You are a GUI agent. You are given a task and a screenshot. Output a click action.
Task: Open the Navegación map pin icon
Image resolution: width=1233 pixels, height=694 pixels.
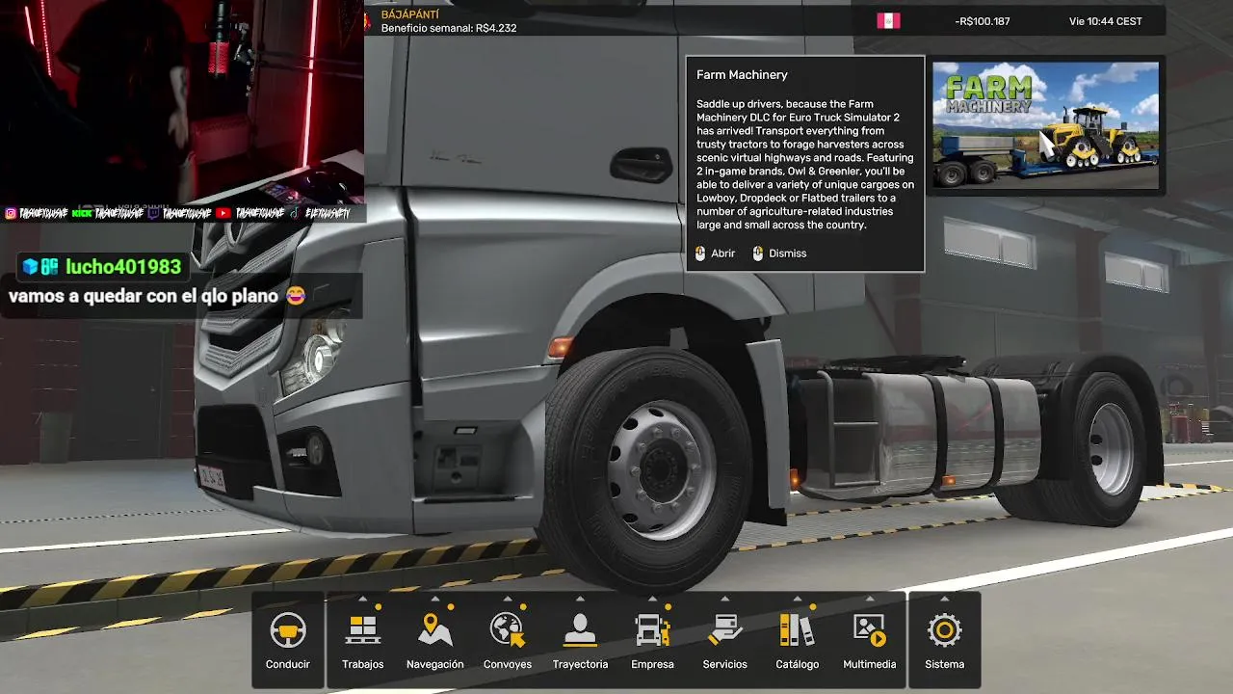point(435,630)
